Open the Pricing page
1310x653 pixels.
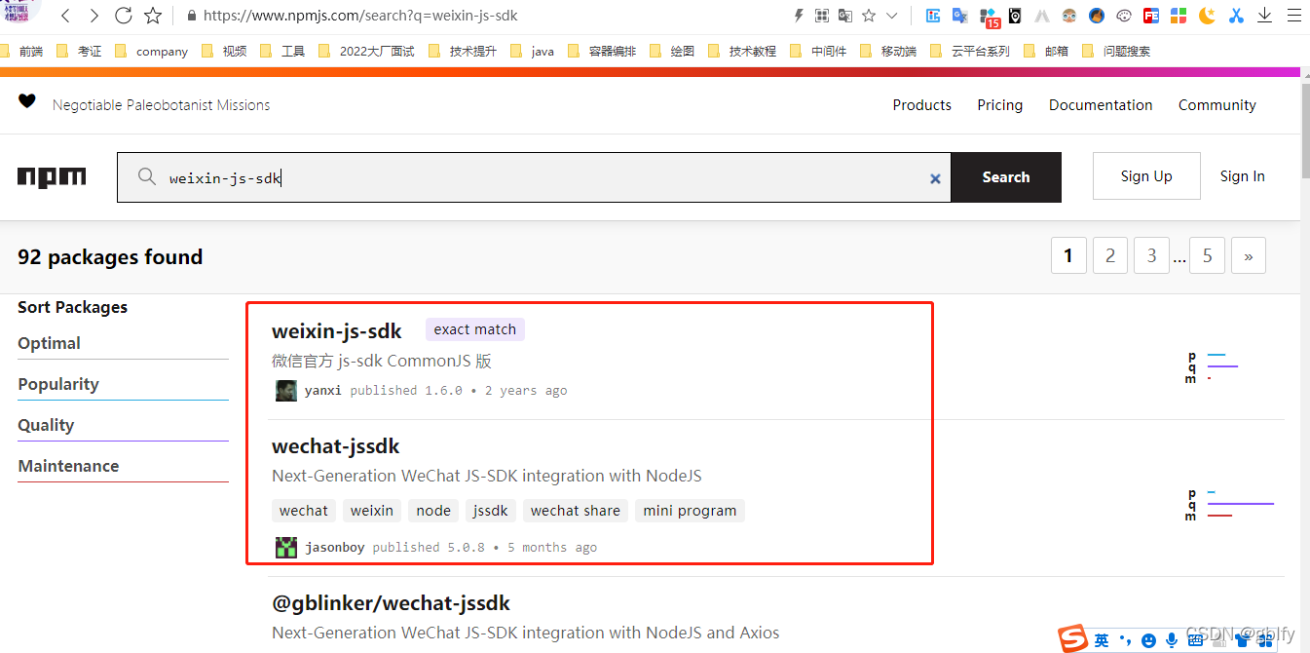(x=1000, y=105)
